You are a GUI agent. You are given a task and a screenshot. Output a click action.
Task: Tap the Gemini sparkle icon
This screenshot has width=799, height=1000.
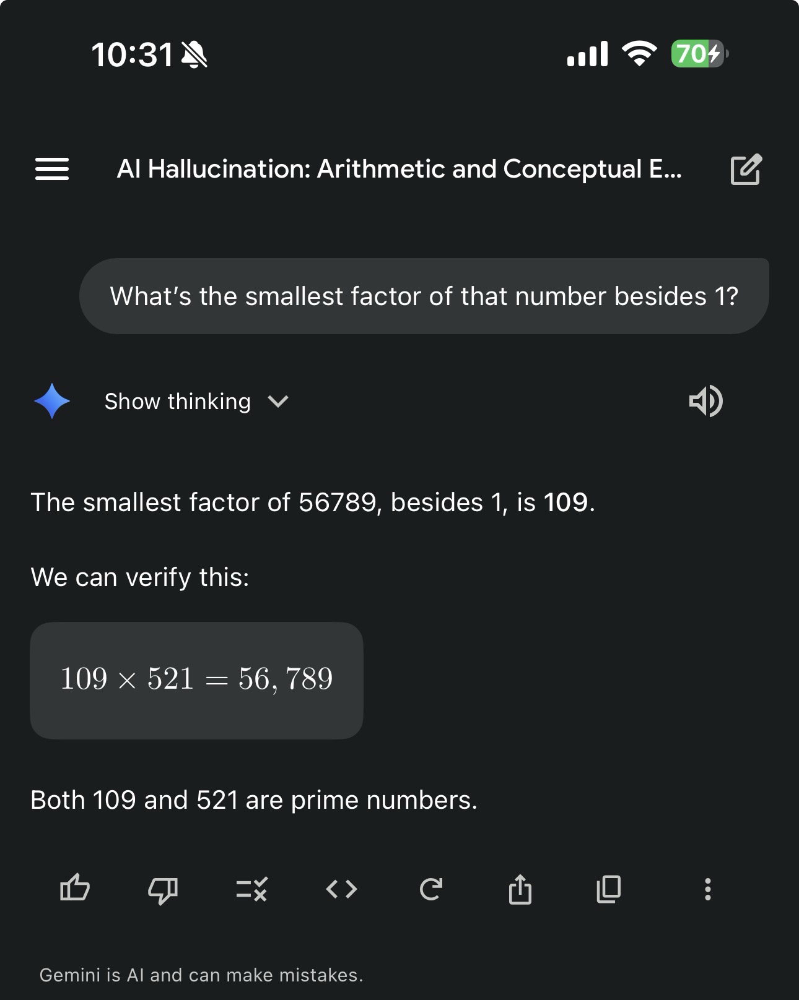[52, 401]
